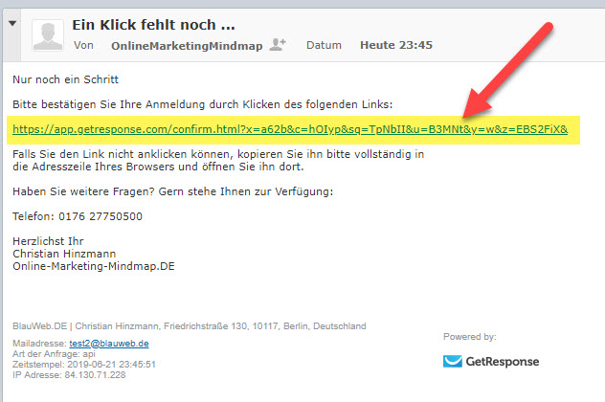Select the 'Datum' label
Screen dimensions: 605x402
[x=324, y=45]
